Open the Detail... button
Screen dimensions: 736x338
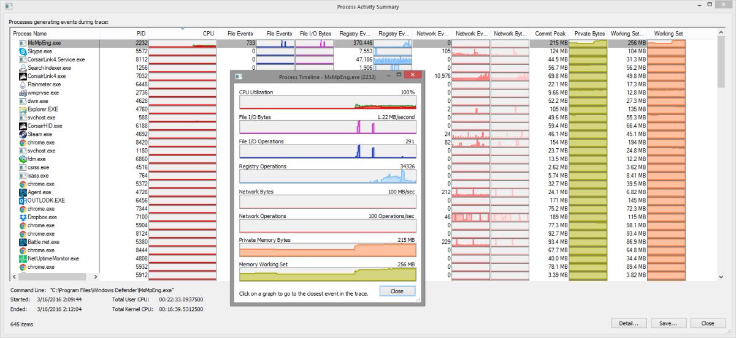pyautogui.click(x=629, y=323)
